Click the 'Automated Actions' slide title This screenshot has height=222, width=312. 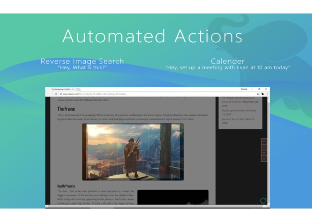[x=153, y=36]
